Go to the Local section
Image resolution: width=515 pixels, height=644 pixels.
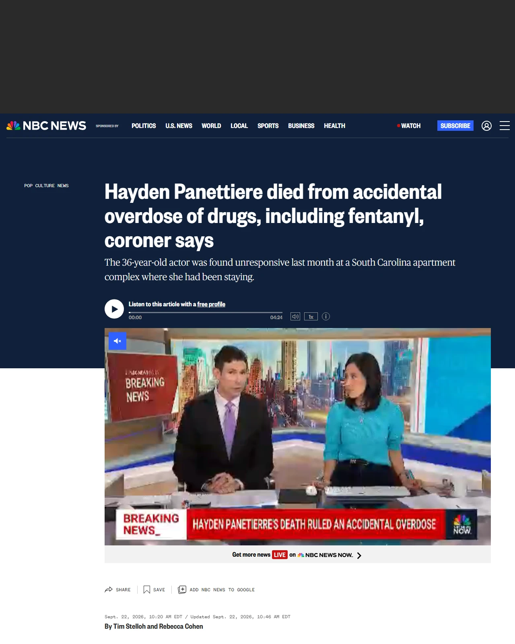239,126
